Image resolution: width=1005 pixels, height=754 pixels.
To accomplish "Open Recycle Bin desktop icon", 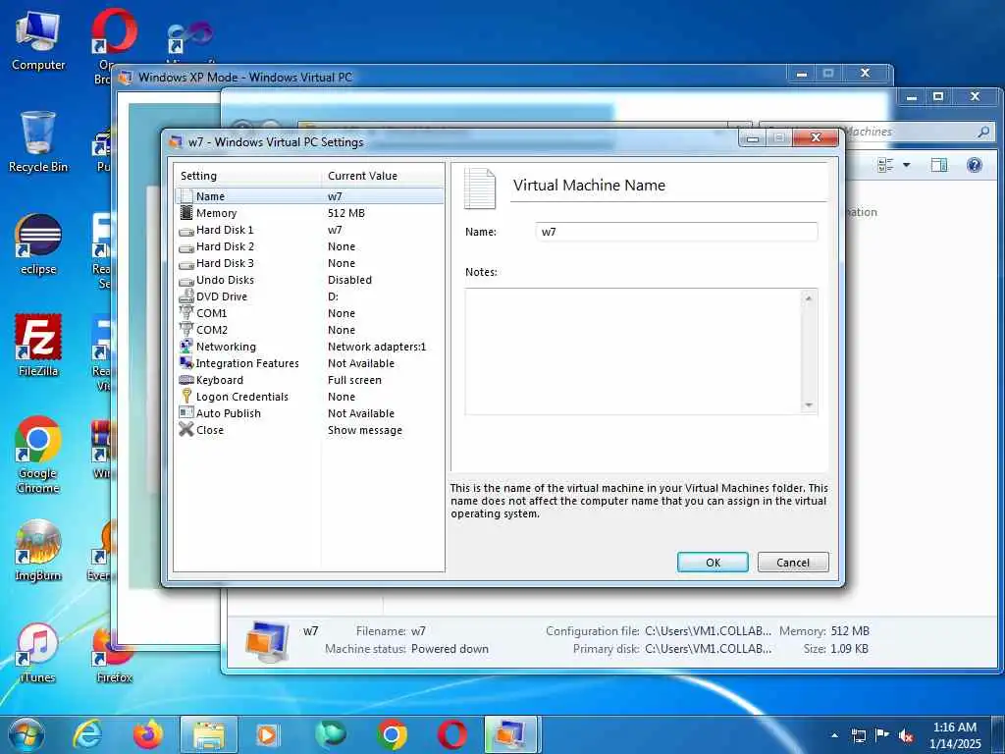I will pyautogui.click(x=38, y=142).
